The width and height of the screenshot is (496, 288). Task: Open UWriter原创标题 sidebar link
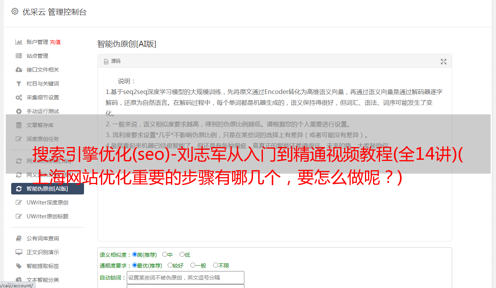(47, 216)
